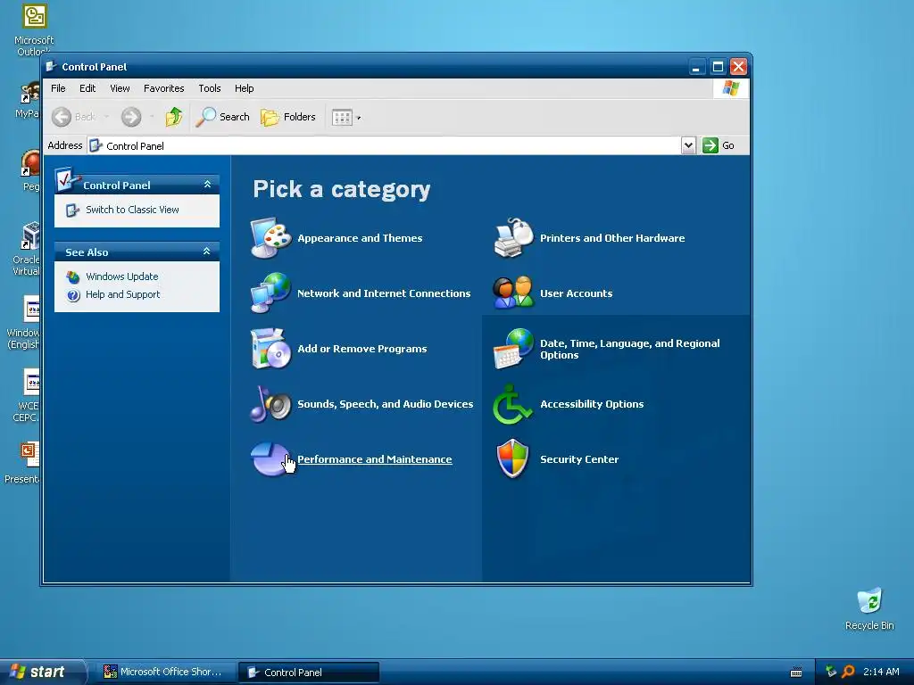
Task: Open the Favorites menu
Action: tap(164, 88)
